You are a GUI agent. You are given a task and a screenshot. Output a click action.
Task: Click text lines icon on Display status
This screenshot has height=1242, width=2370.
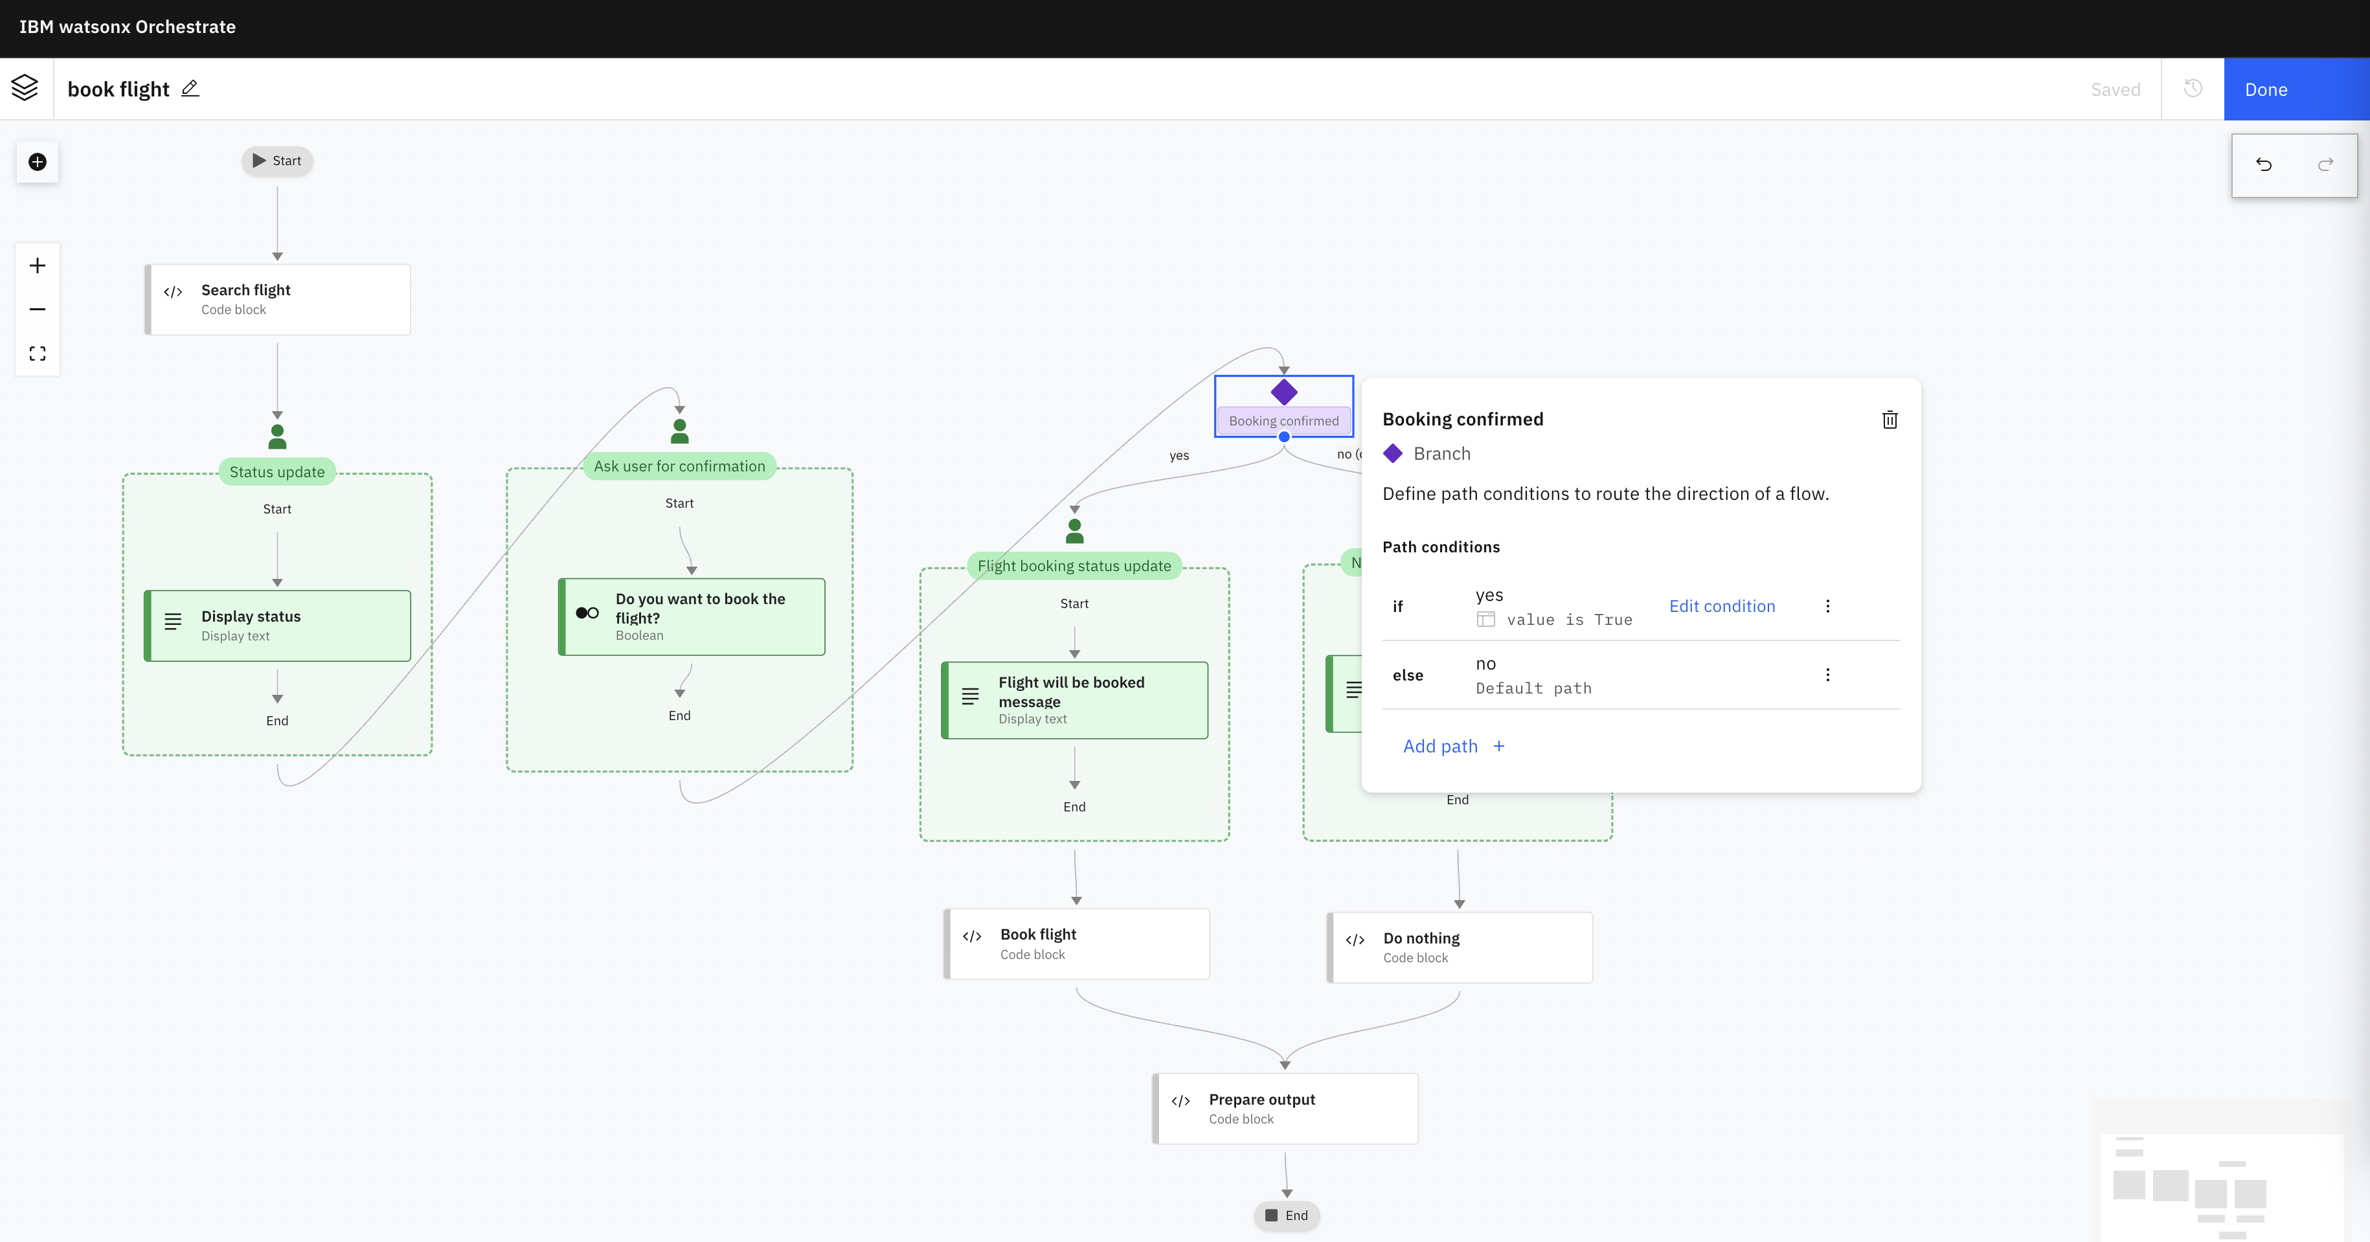[x=173, y=622]
